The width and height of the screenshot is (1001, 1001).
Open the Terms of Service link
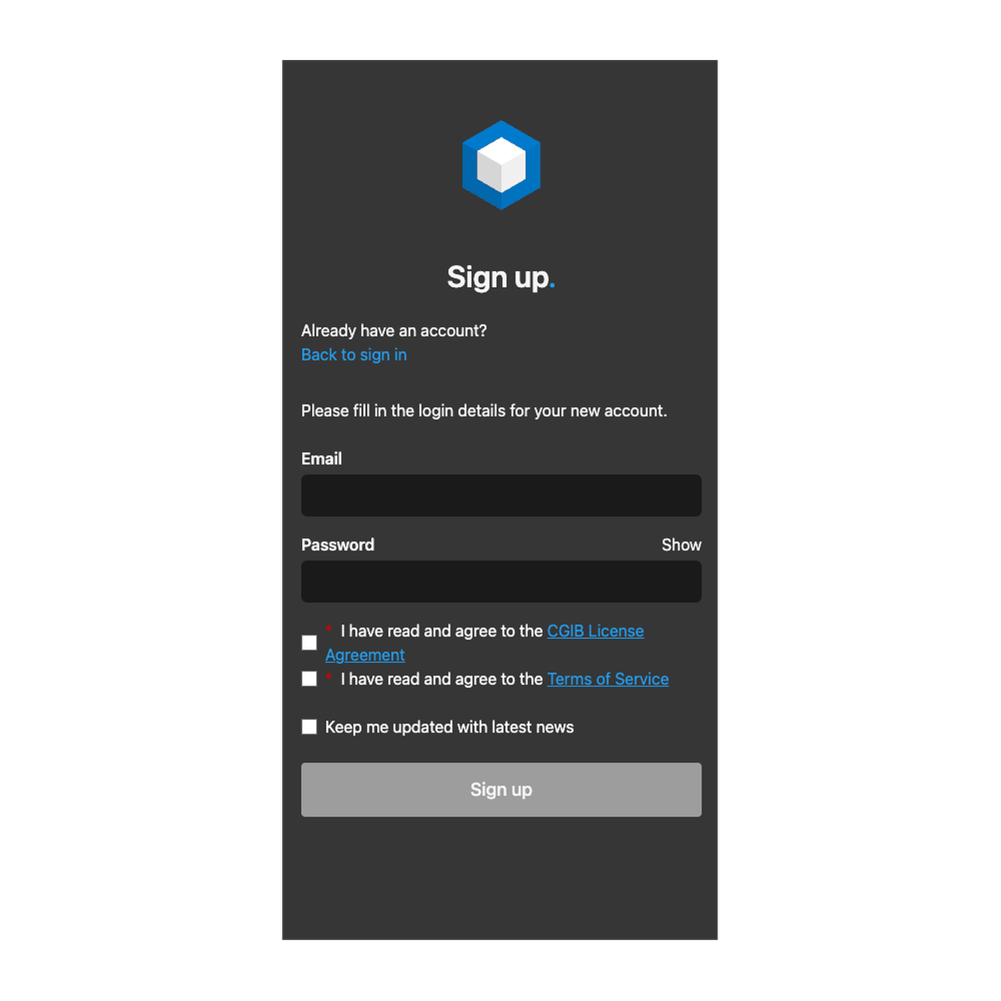pos(607,678)
